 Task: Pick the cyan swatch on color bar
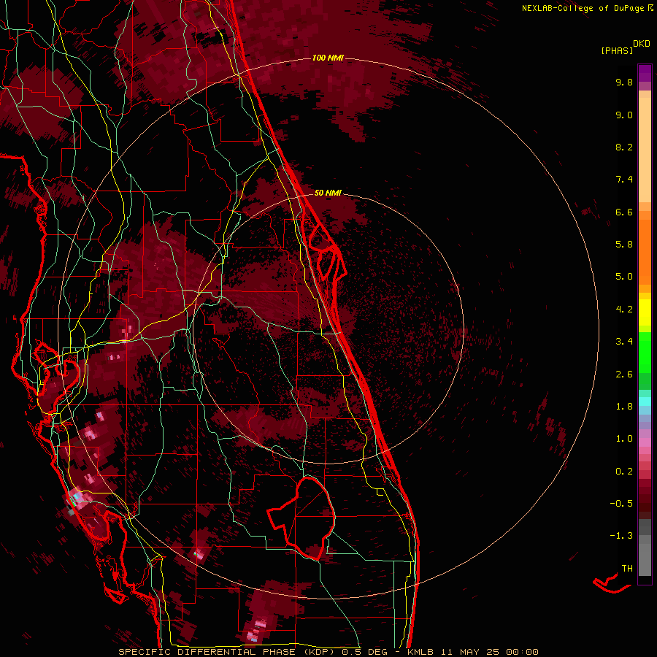645,401
